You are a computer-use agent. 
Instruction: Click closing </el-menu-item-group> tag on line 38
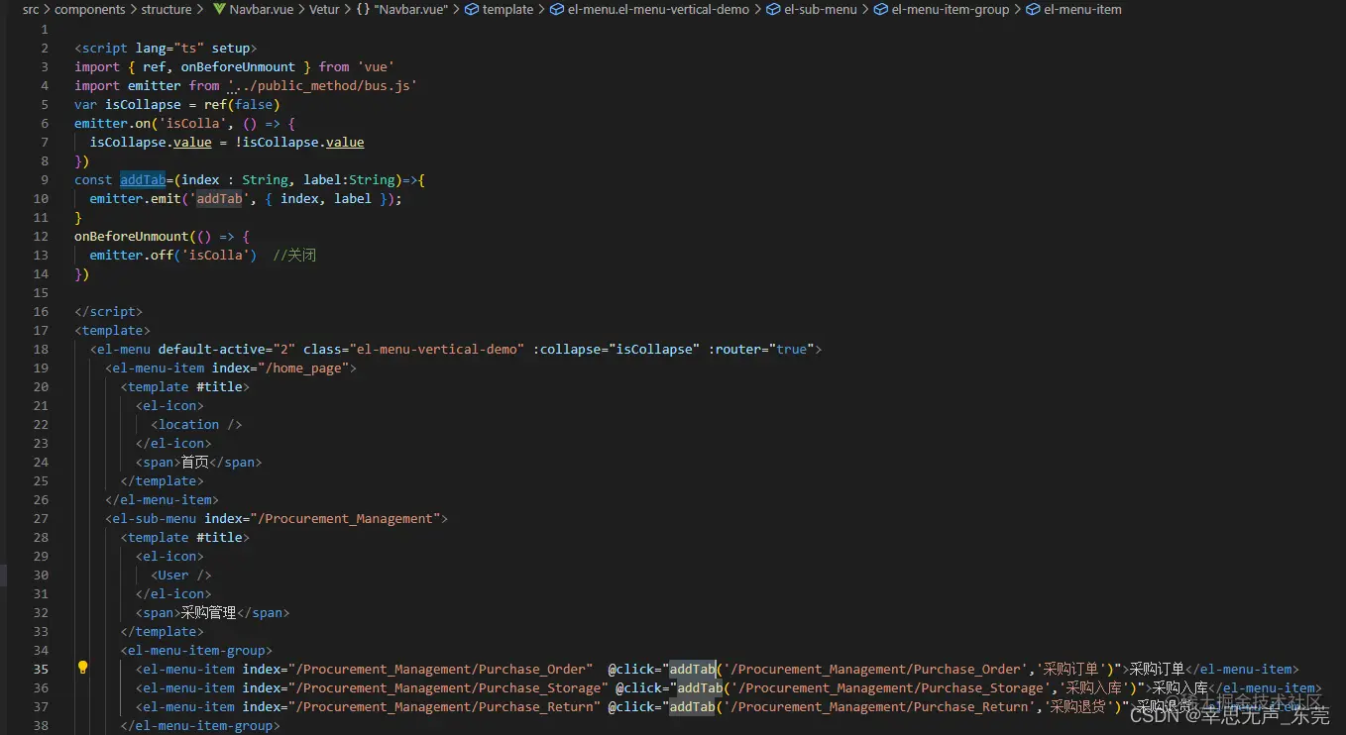coord(200,725)
